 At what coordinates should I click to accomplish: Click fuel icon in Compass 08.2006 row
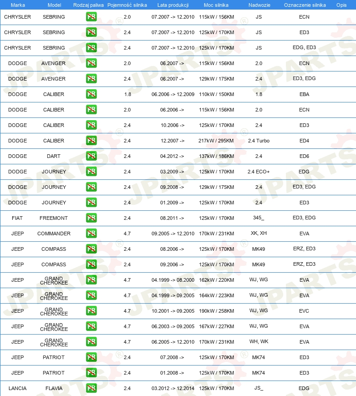(91, 249)
